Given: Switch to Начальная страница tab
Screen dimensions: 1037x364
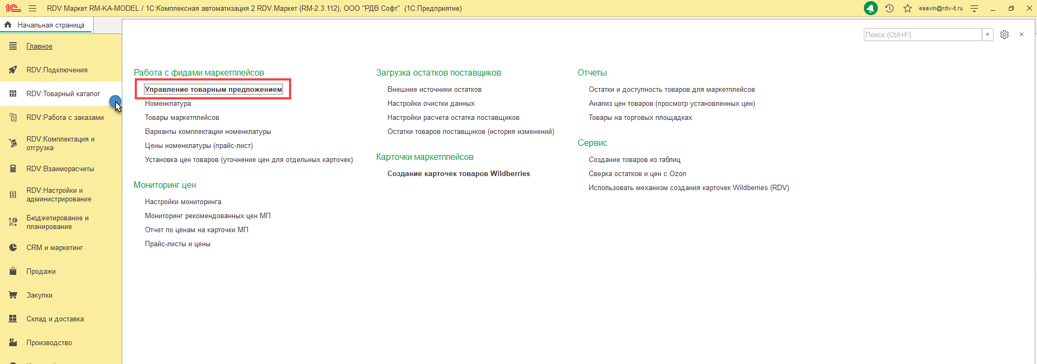Looking at the screenshot, I should point(50,25).
